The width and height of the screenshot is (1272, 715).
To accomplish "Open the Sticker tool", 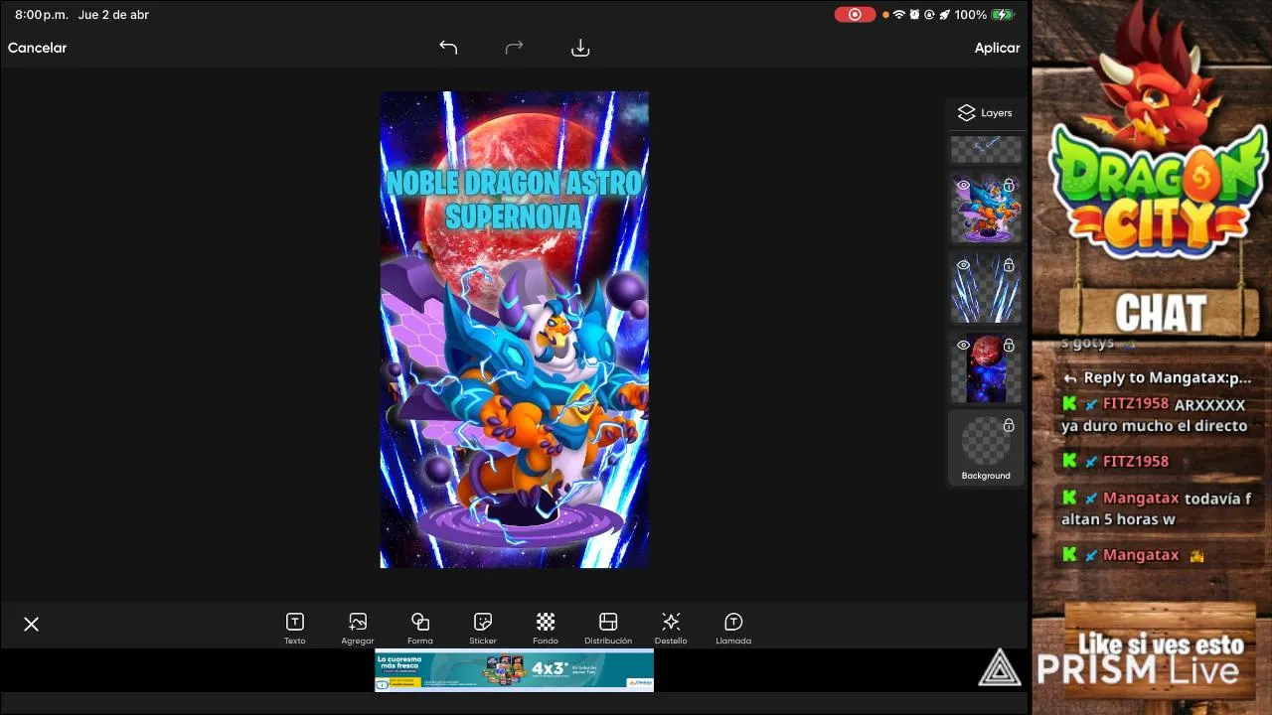I will coord(483,629).
